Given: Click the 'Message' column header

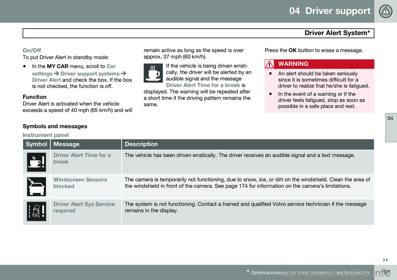Looking at the screenshot, I should (86, 144).
